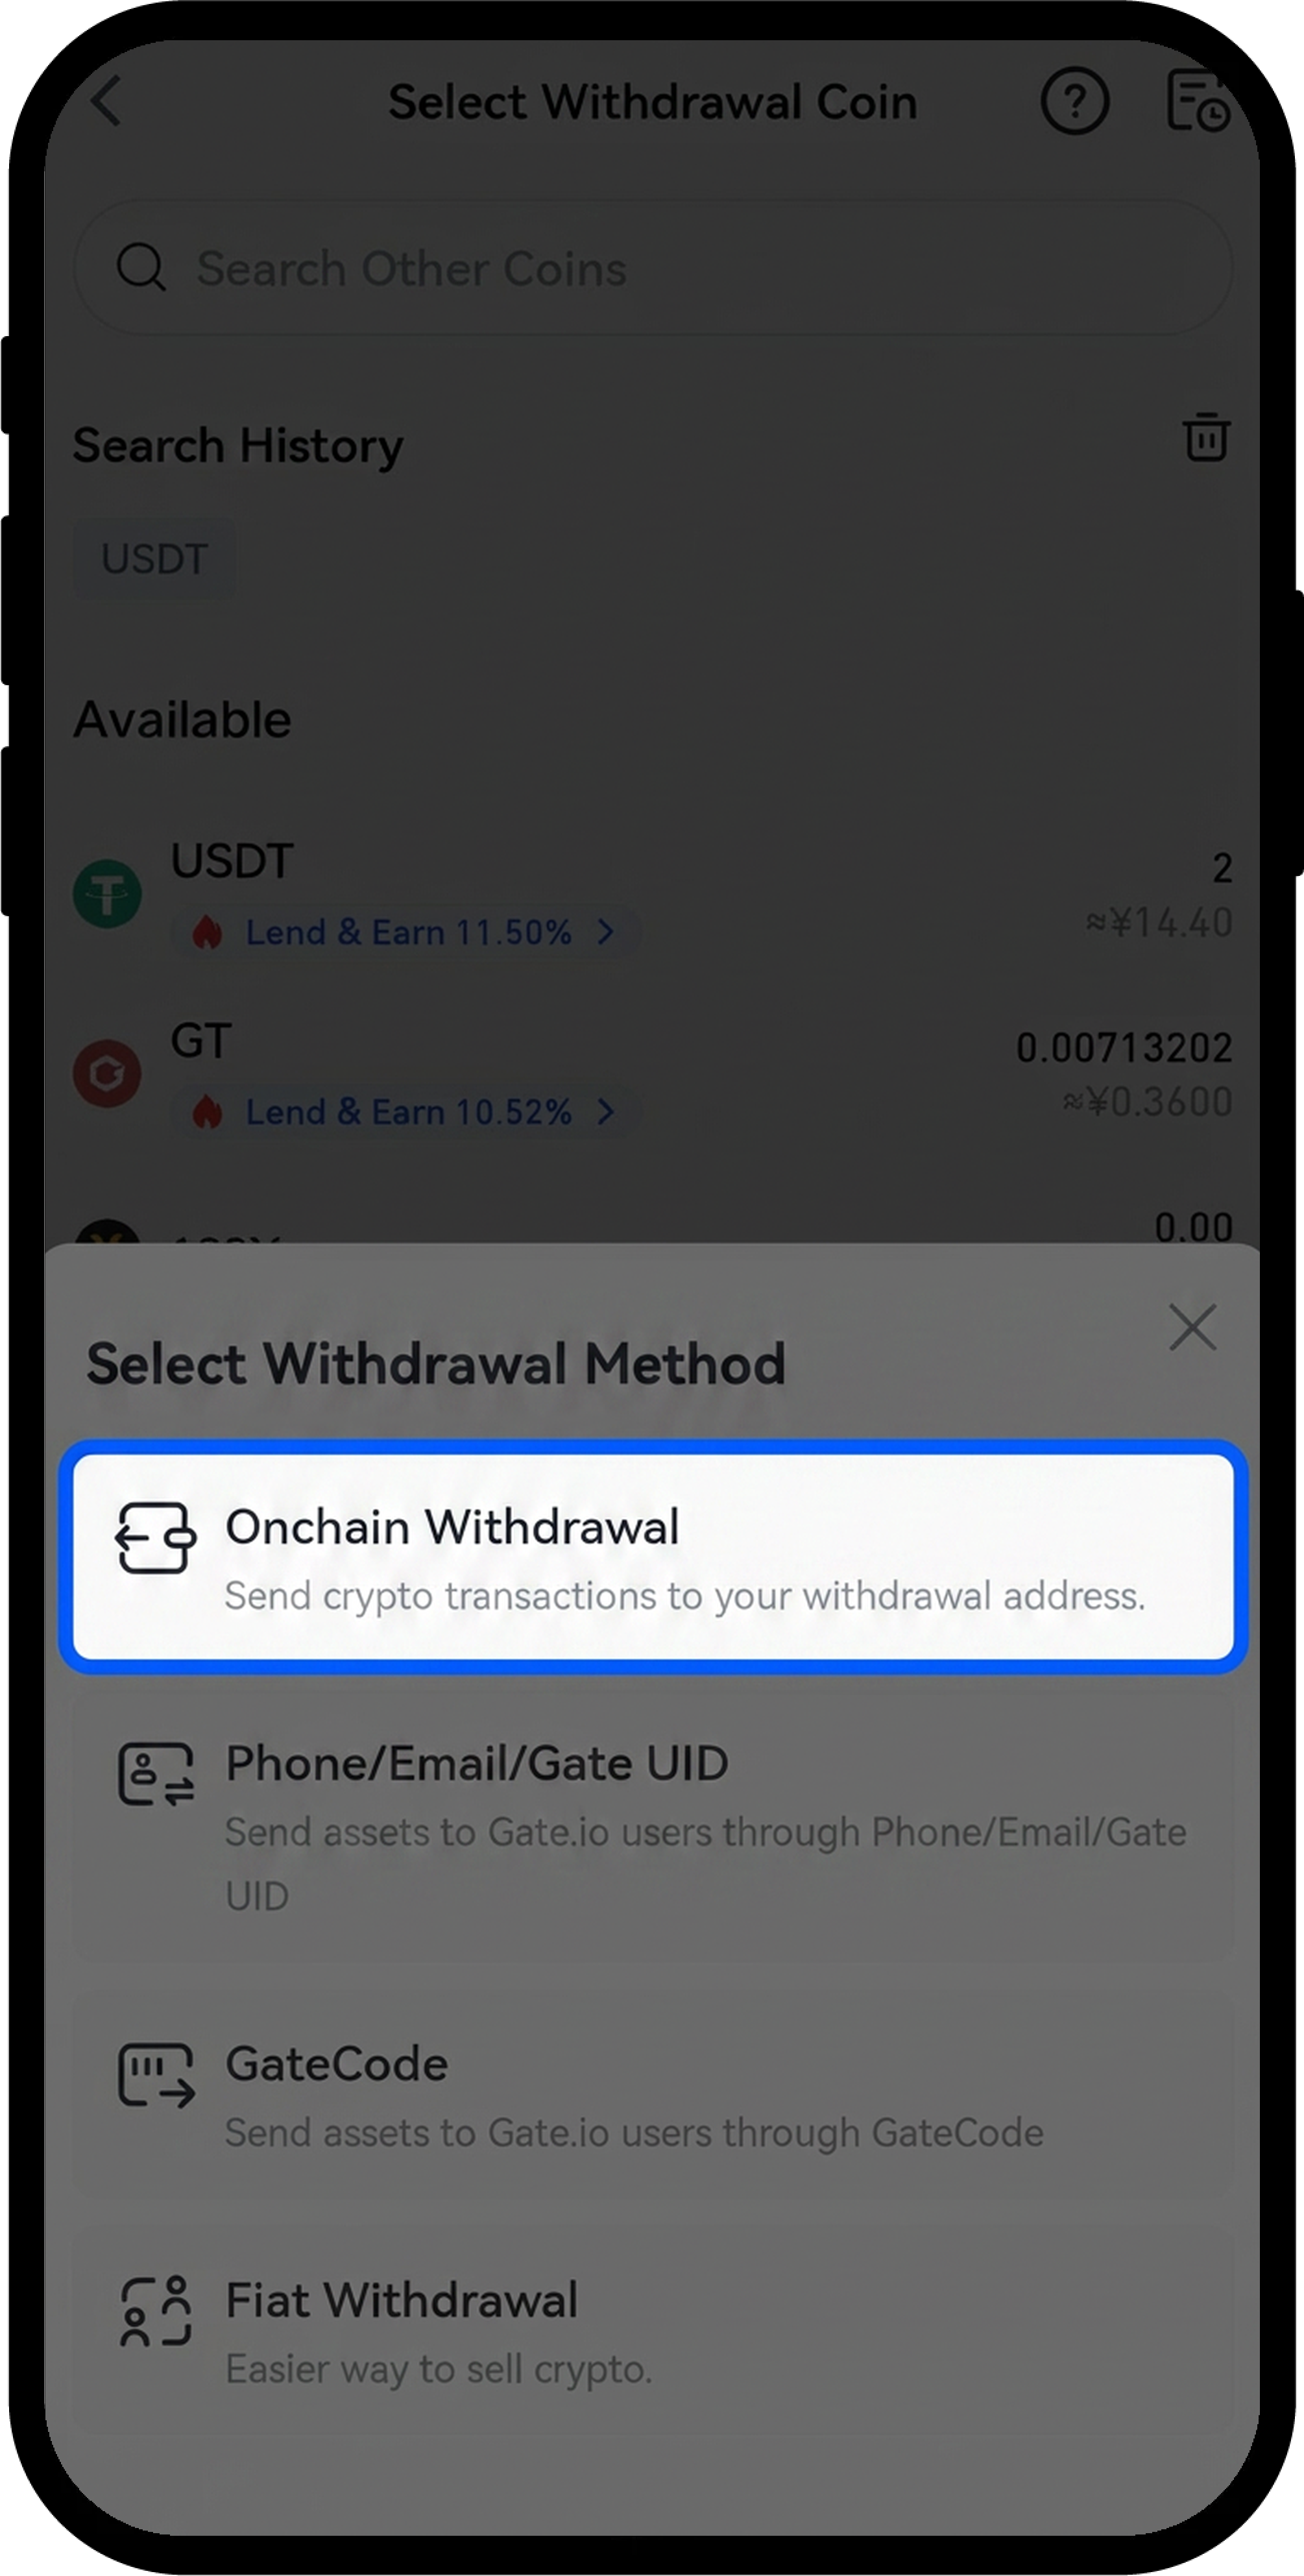
Task: Tap the GT GateToken coin logo
Action: click(x=107, y=1073)
